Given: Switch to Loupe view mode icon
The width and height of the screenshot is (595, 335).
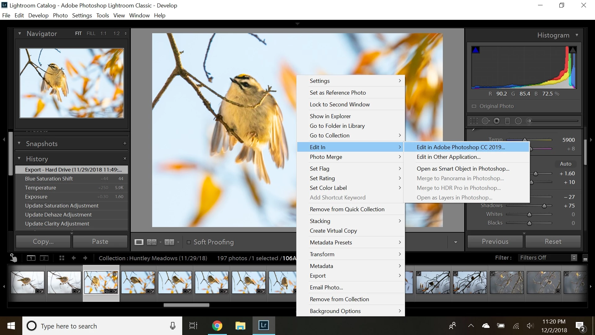Looking at the screenshot, I should click(139, 242).
